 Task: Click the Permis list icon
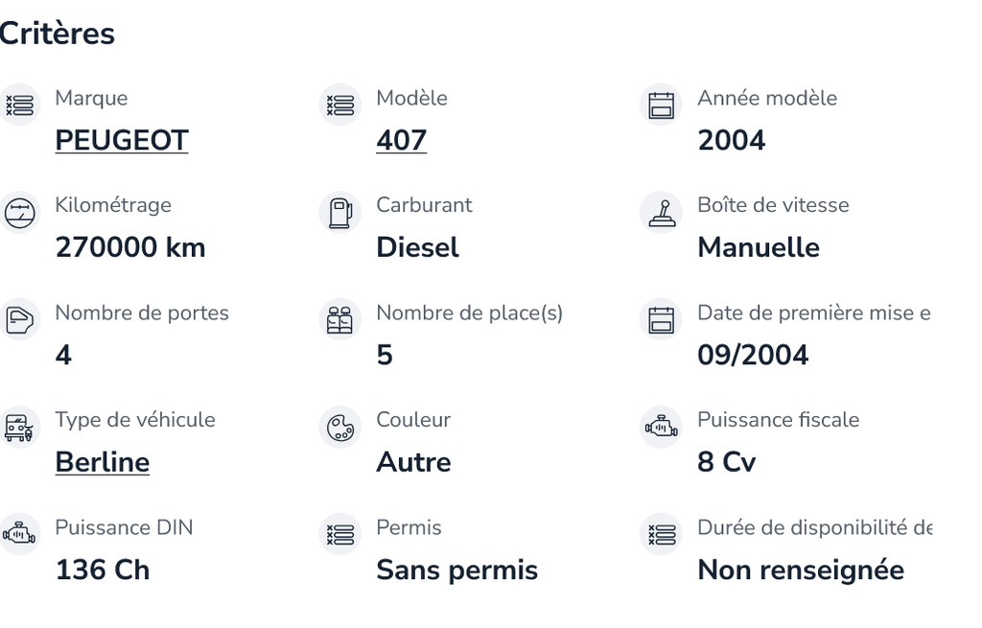point(340,535)
